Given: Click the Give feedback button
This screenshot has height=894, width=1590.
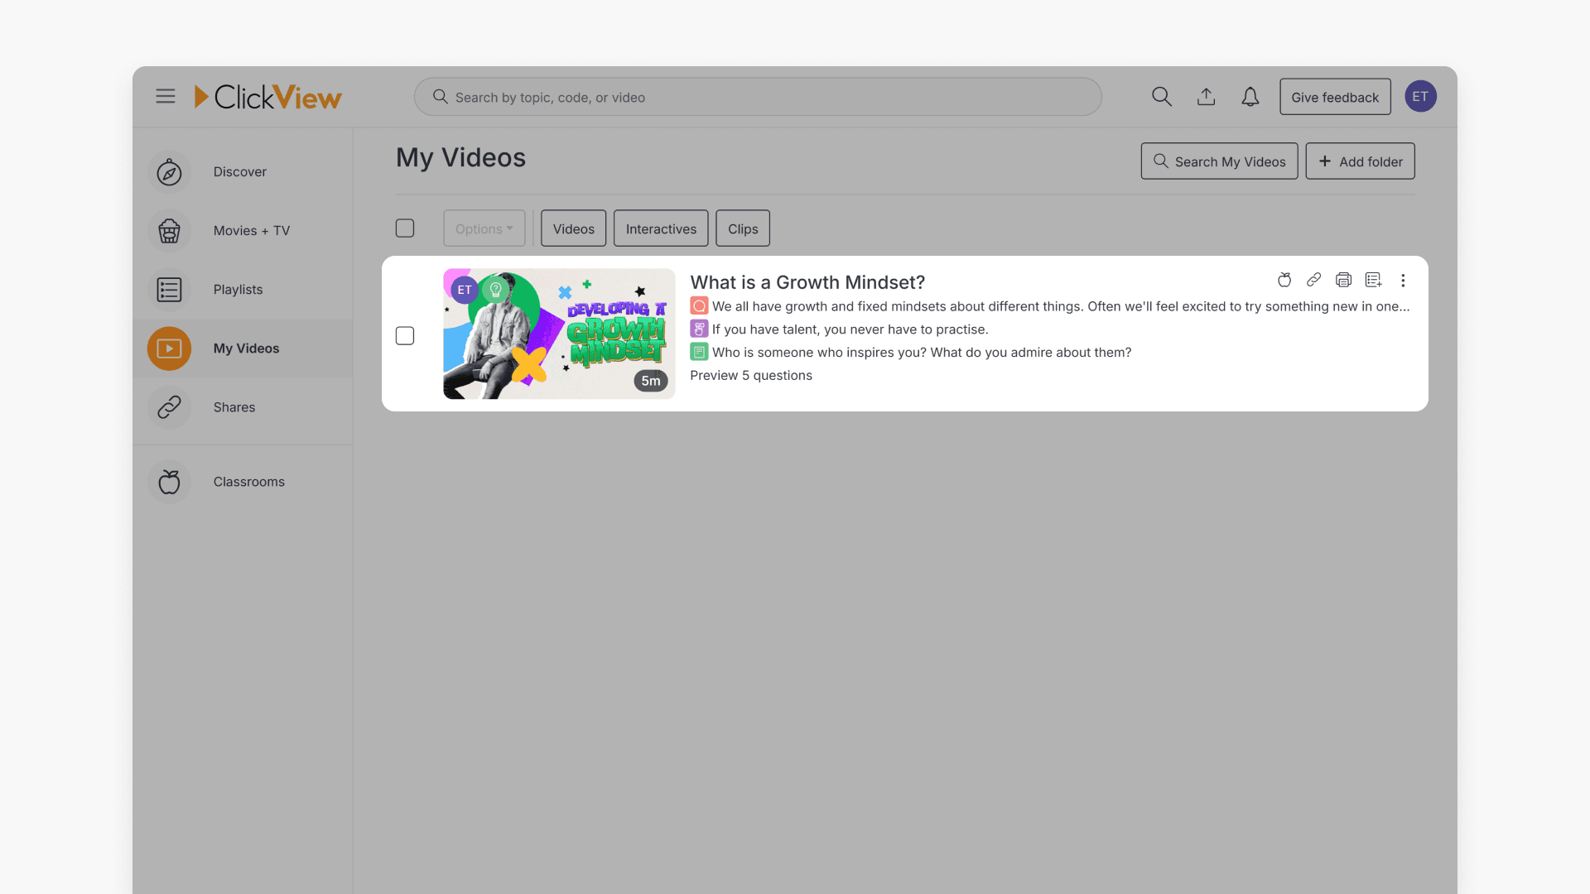Looking at the screenshot, I should click(1335, 97).
